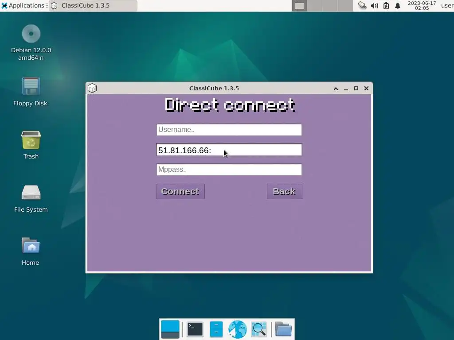This screenshot has height=340, width=454.
Task: Open the home folder dock icon
Action: coord(283,329)
